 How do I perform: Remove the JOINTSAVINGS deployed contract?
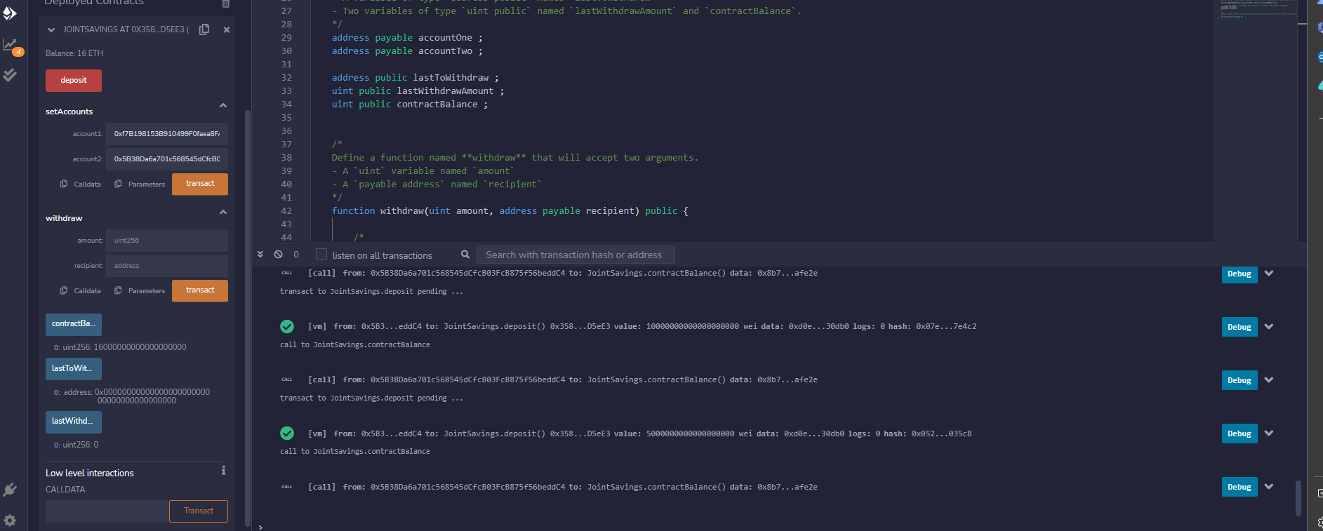click(227, 29)
